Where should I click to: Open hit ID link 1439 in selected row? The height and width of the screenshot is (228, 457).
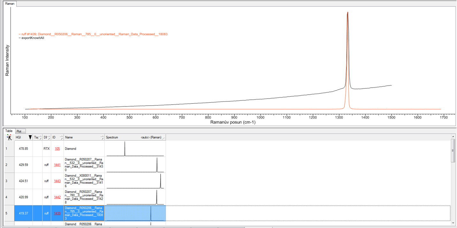[x=57, y=213]
